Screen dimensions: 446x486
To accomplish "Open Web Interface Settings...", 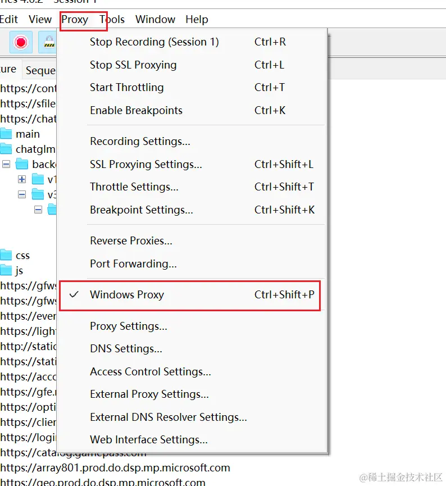I will point(192,440).
